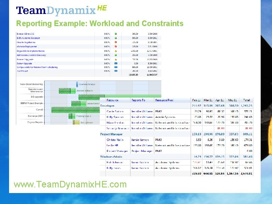Image resolution: width=272 pixels, height=204 pixels.
Task: Click the Mar 11 column header
Action: pos(208,100)
